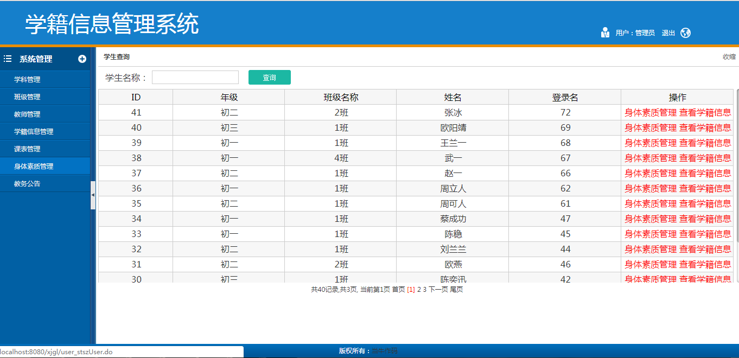Open 身体素质管理 for 蔡成功
This screenshot has height=358, width=739.
(651, 219)
